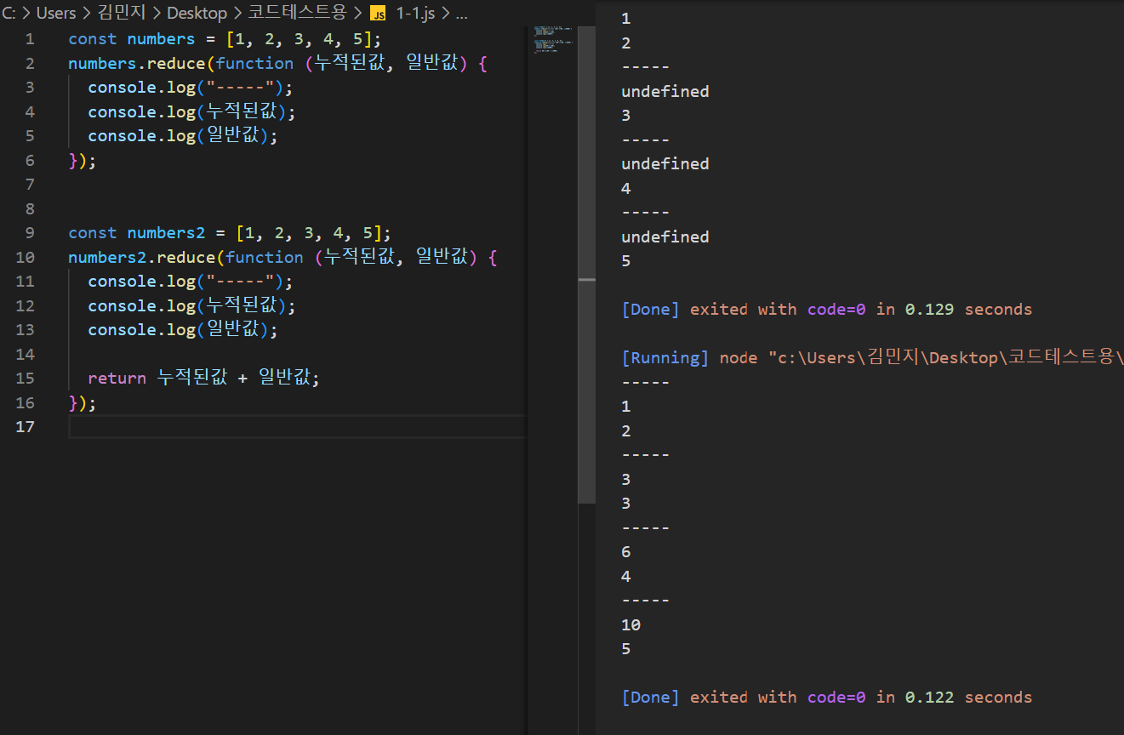This screenshot has width=1124, height=735.
Task: Click the JS file icon in the breadcrumb
Action: click(x=378, y=14)
